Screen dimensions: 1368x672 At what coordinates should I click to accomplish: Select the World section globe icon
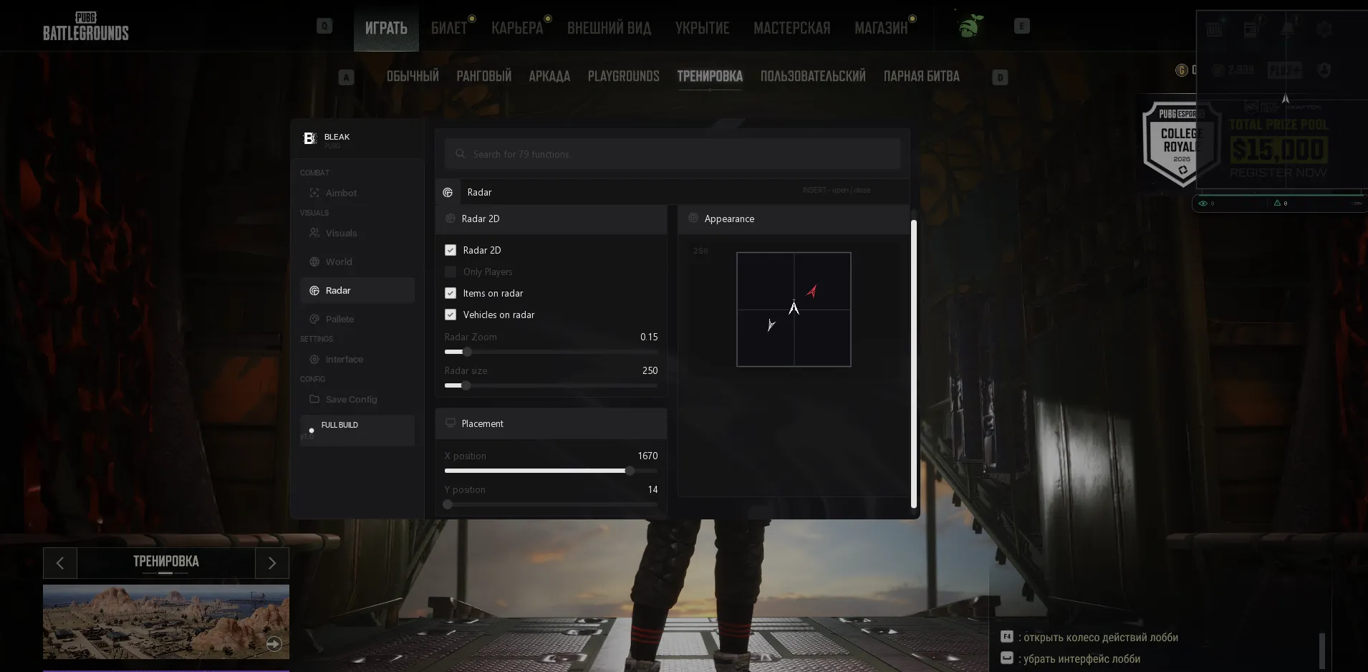(x=314, y=261)
